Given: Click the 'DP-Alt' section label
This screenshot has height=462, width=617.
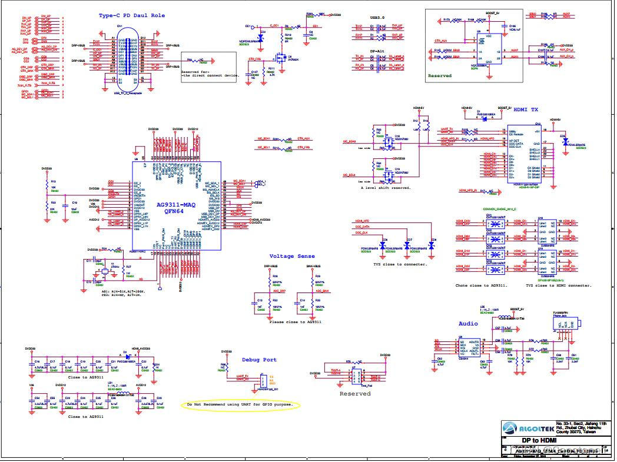Looking at the screenshot, I should tap(377, 51).
